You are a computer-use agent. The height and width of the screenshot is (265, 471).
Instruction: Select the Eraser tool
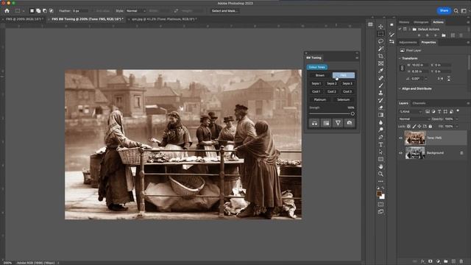point(380,107)
